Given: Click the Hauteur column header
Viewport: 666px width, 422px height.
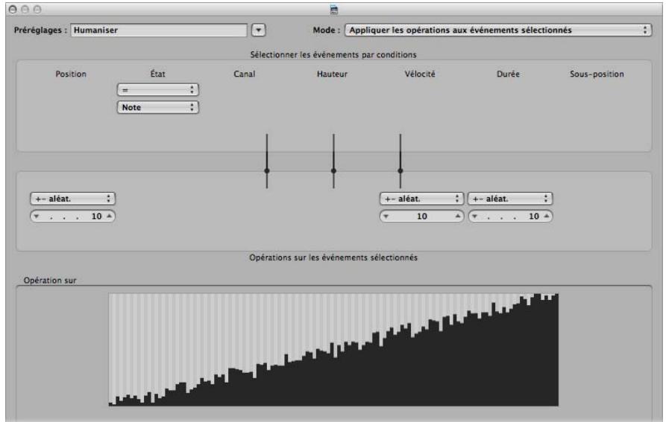Looking at the screenshot, I should click(332, 74).
